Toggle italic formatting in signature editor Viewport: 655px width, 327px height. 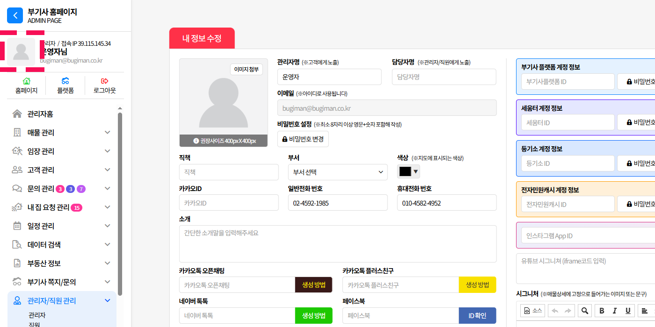(x=615, y=311)
